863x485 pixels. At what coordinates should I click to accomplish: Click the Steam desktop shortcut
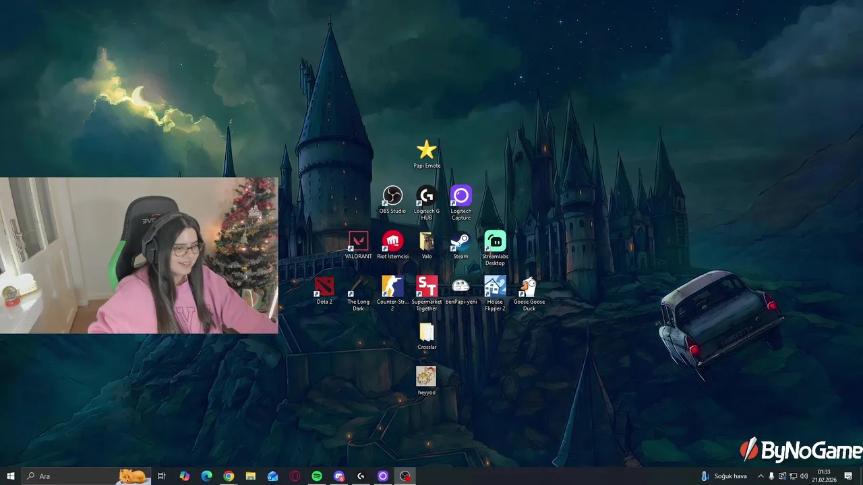point(460,245)
